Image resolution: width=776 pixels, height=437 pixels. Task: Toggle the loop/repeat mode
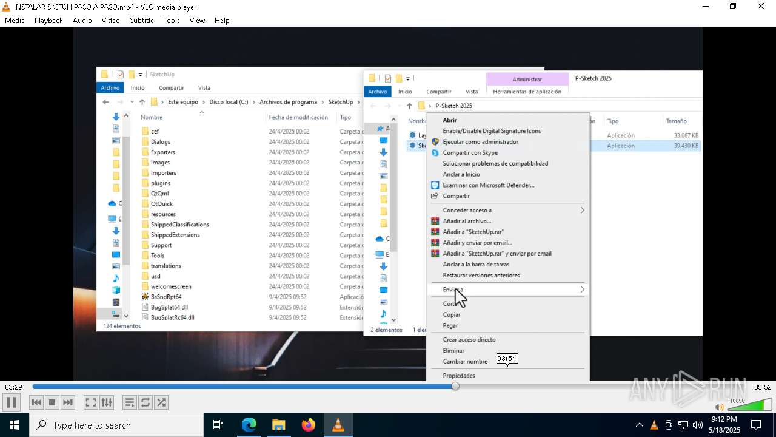coord(145,402)
